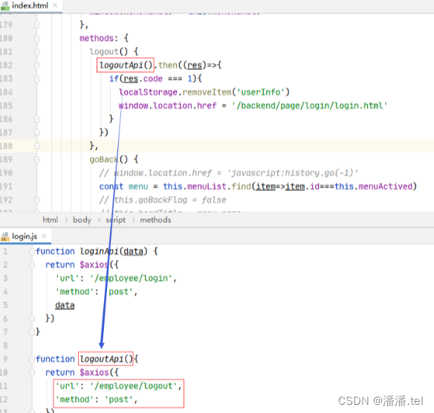Image resolution: width=434 pixels, height=413 pixels.
Task: Collapse the logout() fold marker at line 181
Action: click(x=37, y=52)
